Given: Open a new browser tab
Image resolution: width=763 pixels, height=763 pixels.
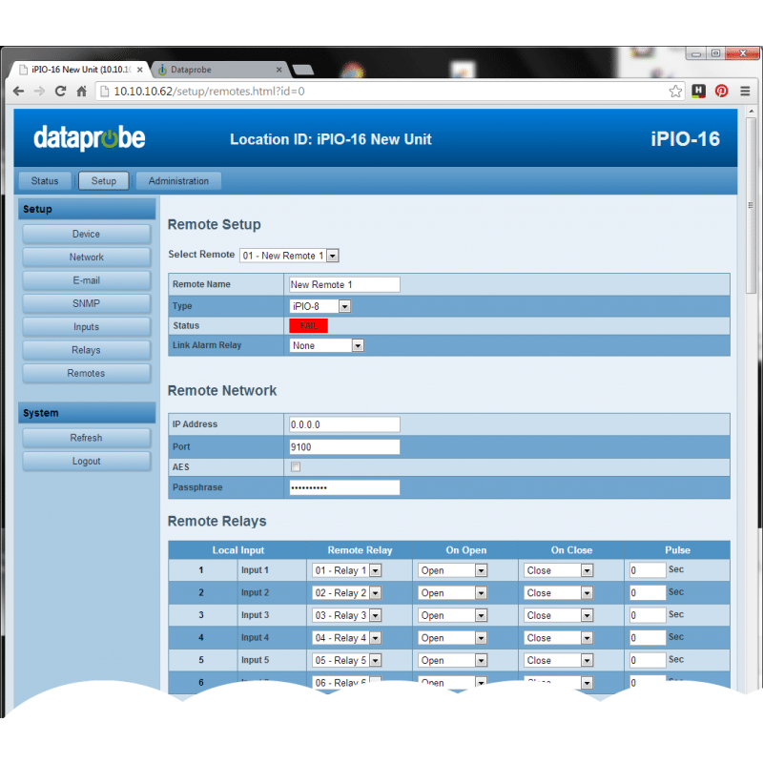Looking at the screenshot, I should (x=303, y=70).
